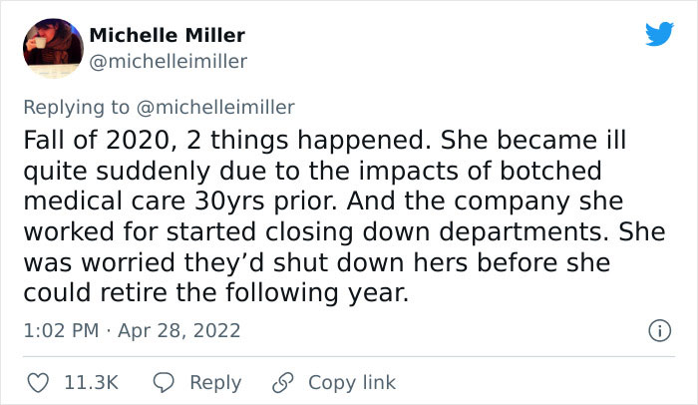
Task: Click the Twitter bird logo
Action: pos(659,35)
